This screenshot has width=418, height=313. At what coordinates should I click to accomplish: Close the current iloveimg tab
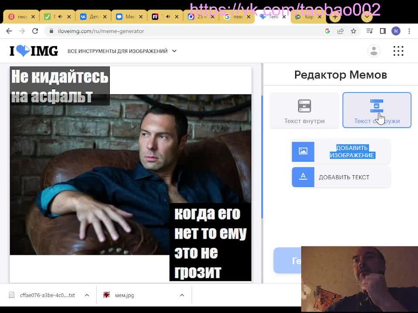coord(284,17)
